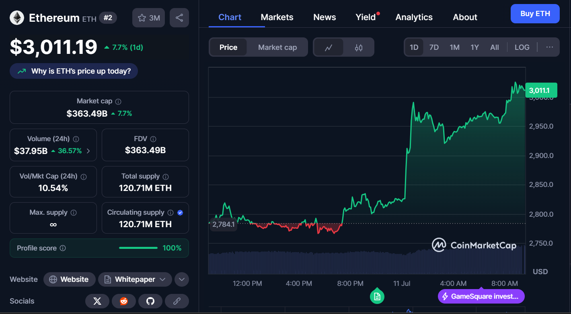Viewport: 571px width, 314px height.
Task: Click the USD currency label
Action: (x=540, y=272)
